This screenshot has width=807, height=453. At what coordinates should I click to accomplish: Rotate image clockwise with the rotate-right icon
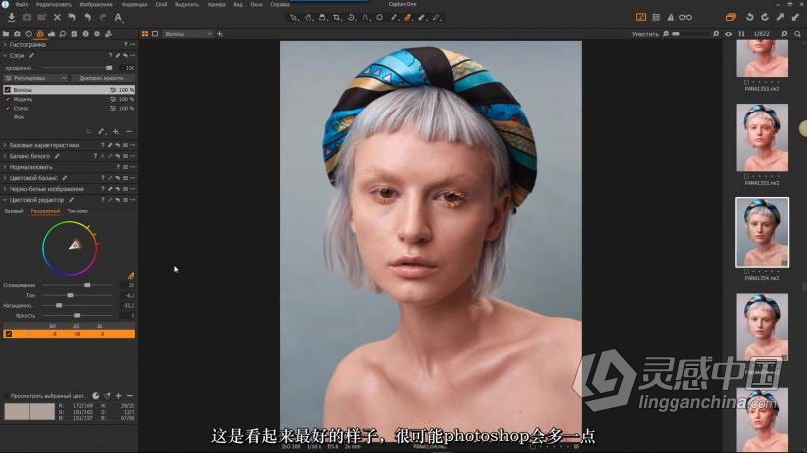pyautogui.click(x=765, y=18)
